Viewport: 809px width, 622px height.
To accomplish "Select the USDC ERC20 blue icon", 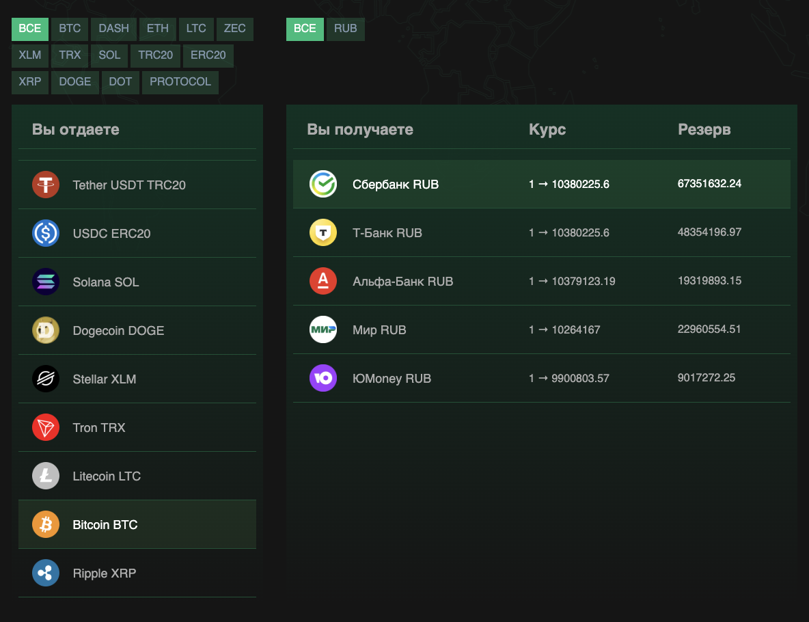I will click(x=46, y=233).
